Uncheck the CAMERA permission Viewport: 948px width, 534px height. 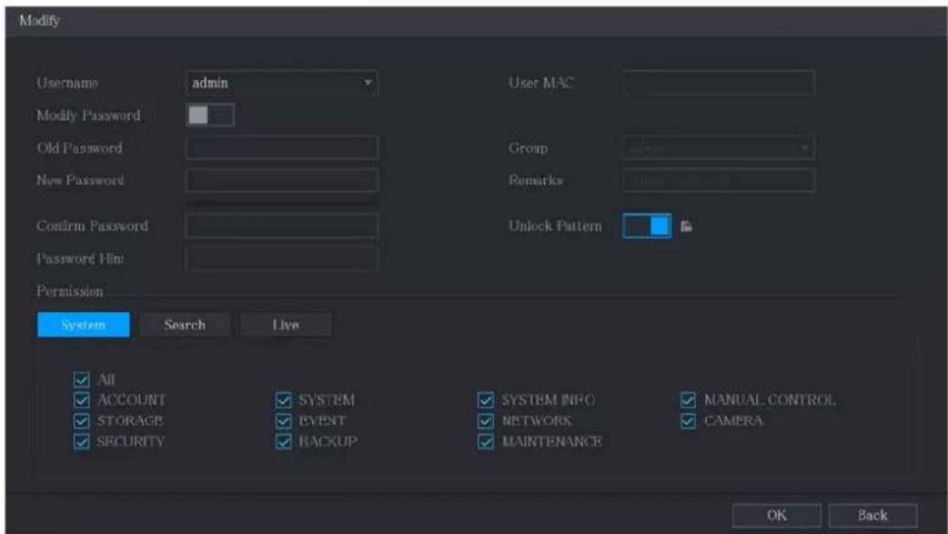(688, 420)
